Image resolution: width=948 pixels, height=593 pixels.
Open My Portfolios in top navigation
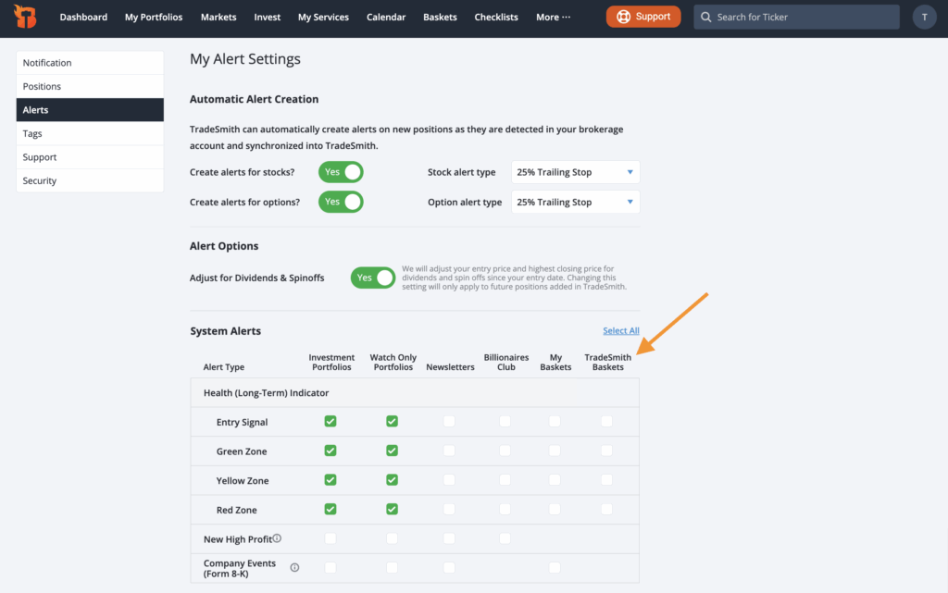click(x=154, y=17)
